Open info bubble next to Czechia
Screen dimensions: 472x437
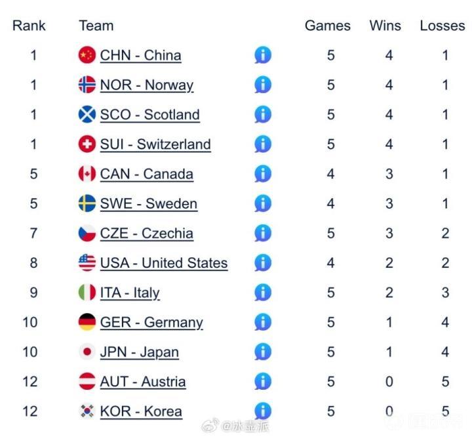tap(262, 233)
